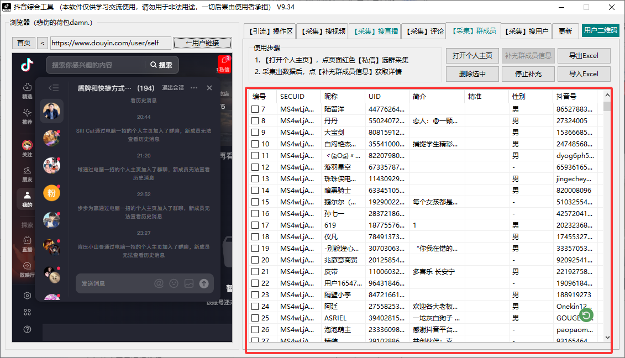
Task: Collapse the conversation list toggle icon
Action: pos(54,88)
